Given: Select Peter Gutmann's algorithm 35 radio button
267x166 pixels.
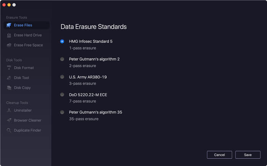Looking at the screenshot, I should (x=62, y=112).
